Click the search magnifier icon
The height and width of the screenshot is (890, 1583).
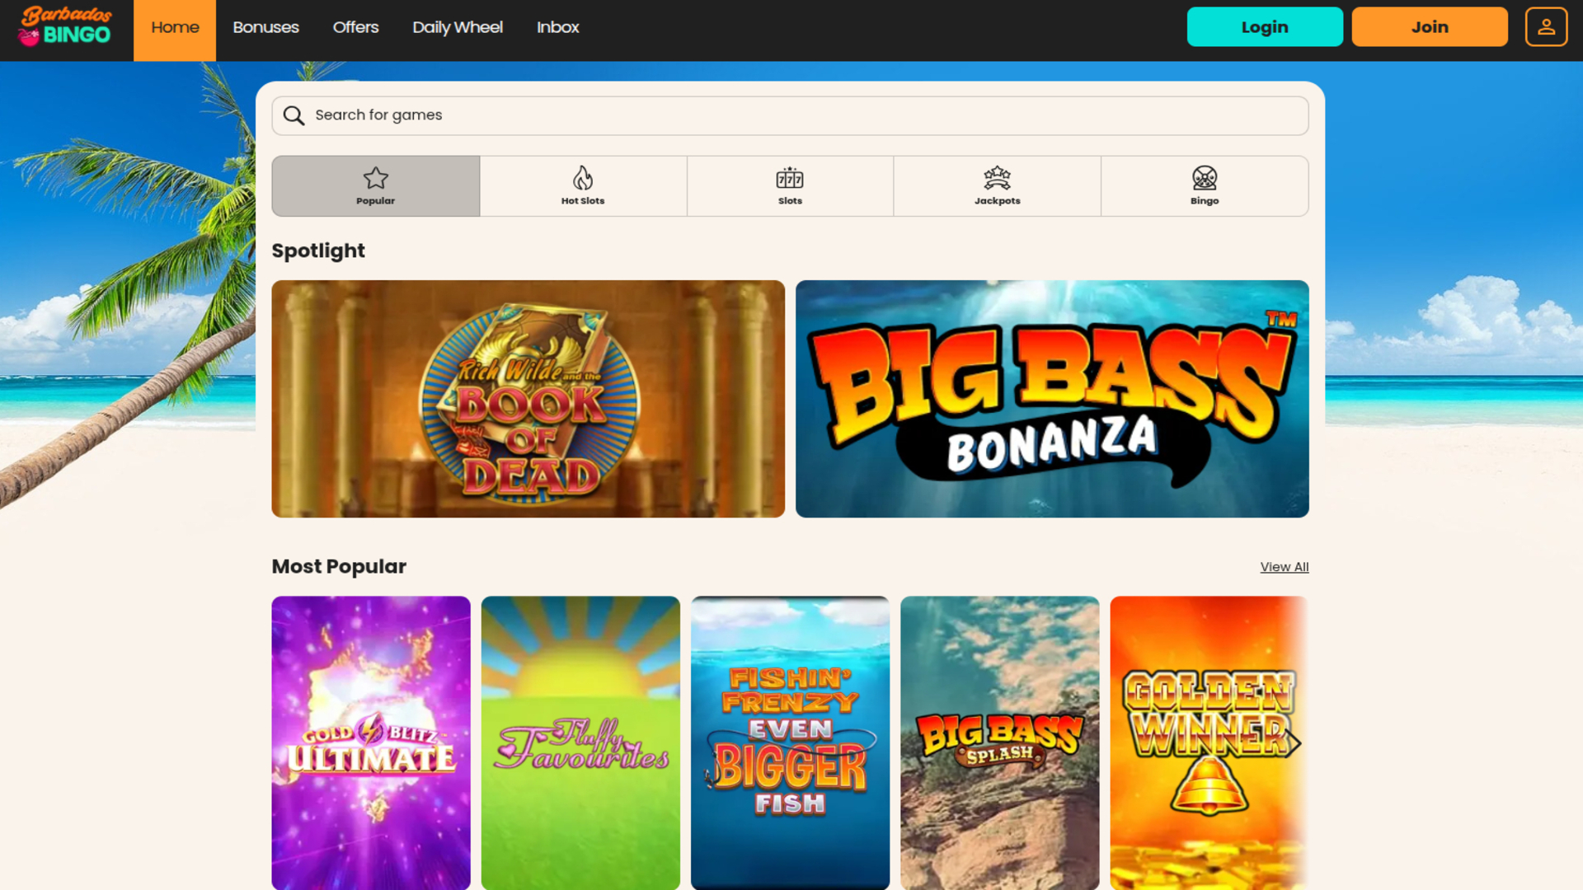[294, 115]
